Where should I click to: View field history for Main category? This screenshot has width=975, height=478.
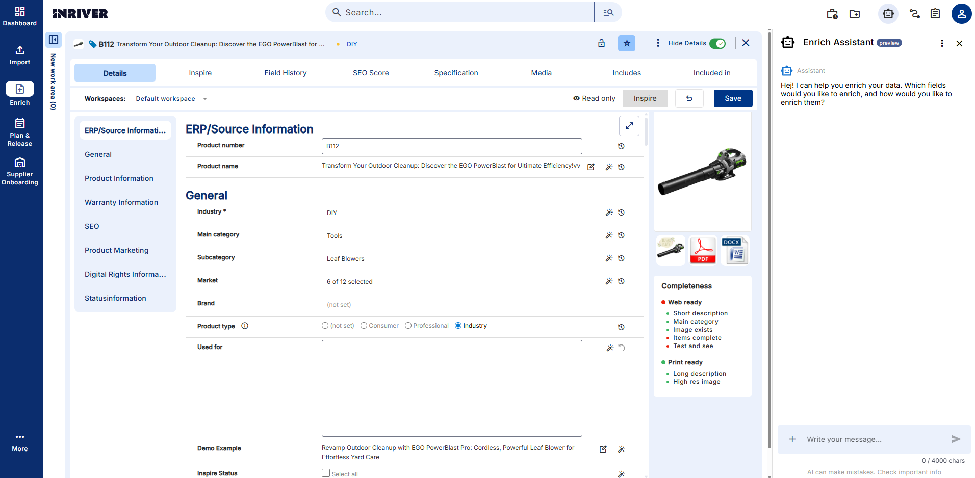(621, 235)
